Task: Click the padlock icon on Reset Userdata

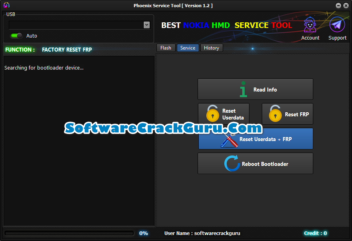Action: 213,114
